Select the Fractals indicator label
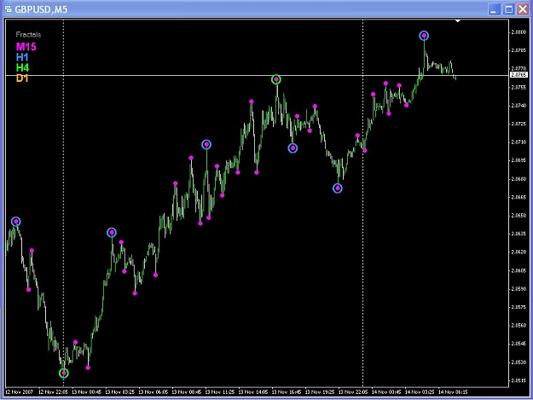Screen dimensions: 533x400 (x=28, y=35)
